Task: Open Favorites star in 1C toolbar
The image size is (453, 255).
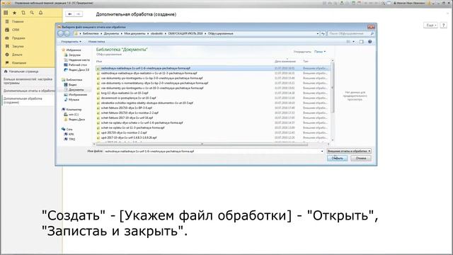Action: [14, 13]
